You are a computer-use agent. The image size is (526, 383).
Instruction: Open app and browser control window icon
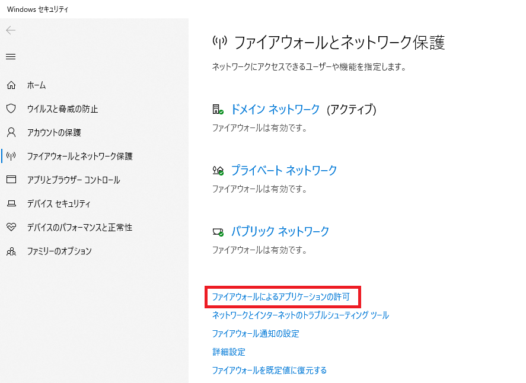point(11,180)
